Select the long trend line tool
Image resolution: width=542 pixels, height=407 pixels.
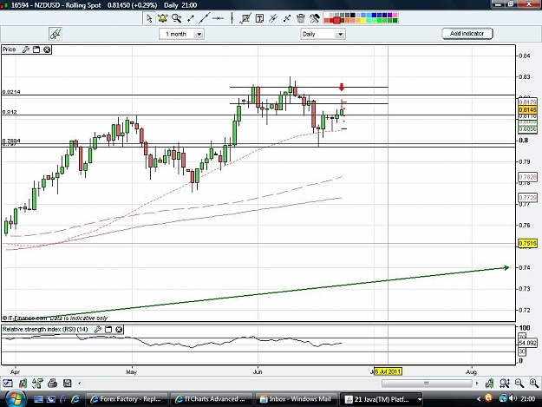204,18
